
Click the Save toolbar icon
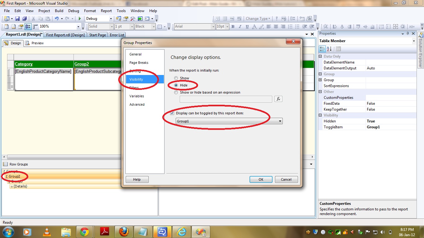pyautogui.click(x=17, y=19)
